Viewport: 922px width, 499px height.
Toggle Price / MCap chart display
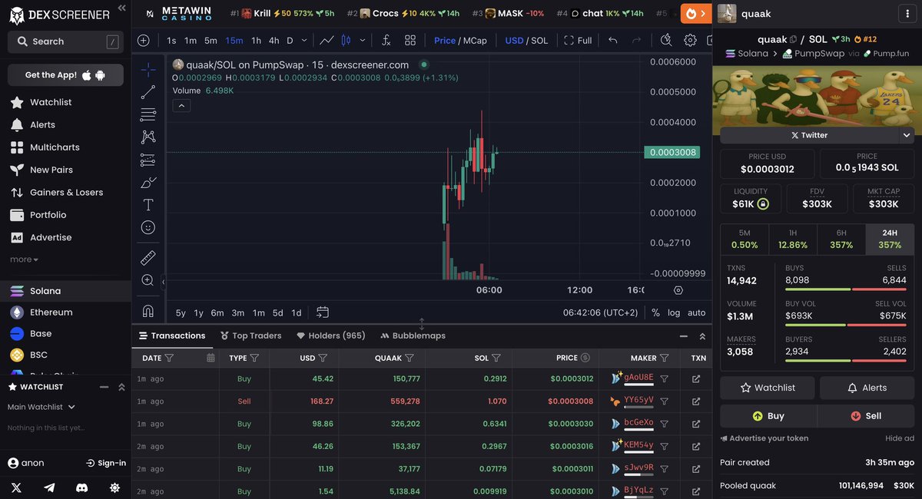point(460,41)
